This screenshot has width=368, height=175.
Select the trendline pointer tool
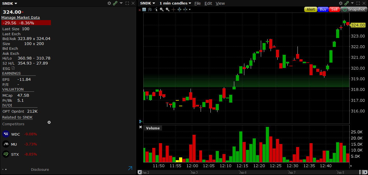click(x=156, y=10)
